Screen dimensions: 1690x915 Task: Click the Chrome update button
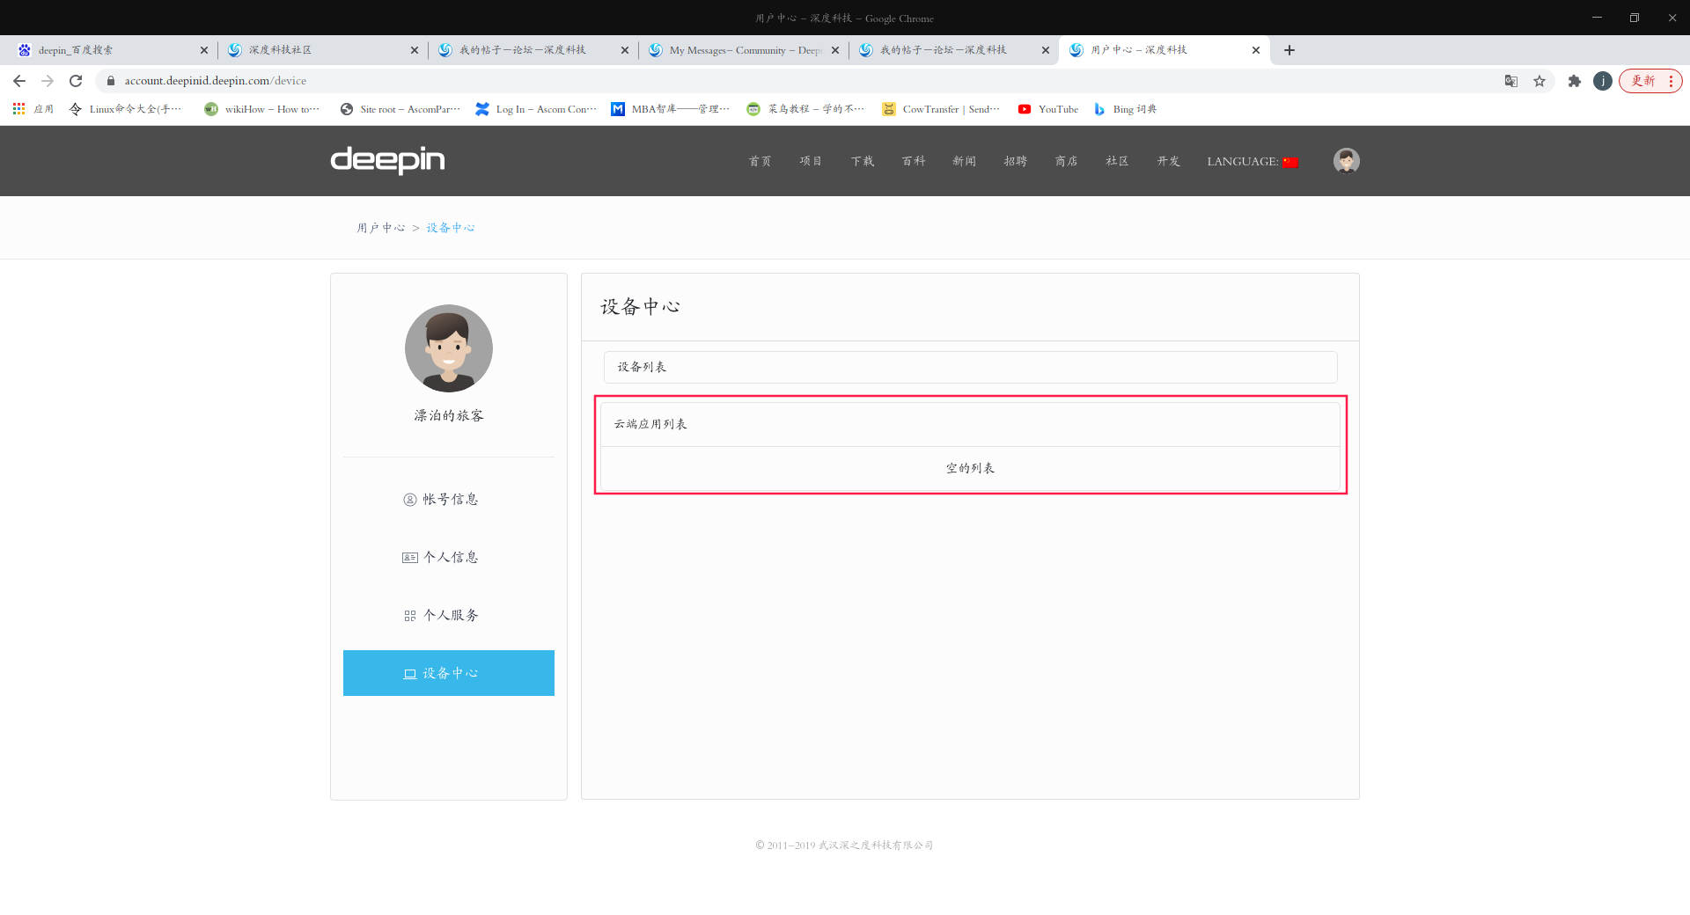[x=1650, y=81]
